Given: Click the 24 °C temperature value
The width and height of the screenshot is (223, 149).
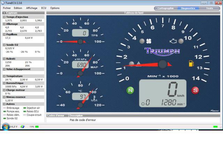Looking at the screenshot, I should pyautogui.click(x=8, y=80).
